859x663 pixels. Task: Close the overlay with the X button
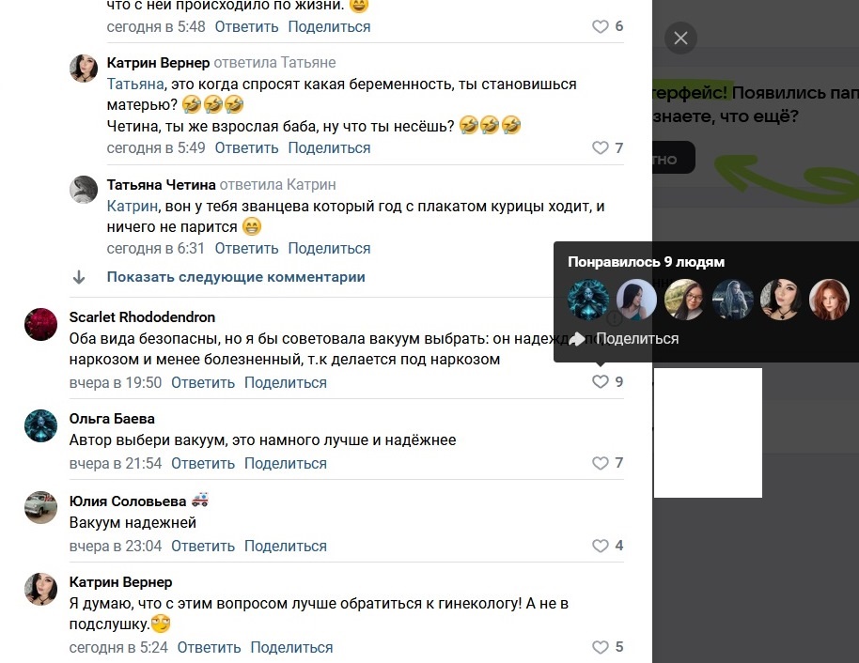tap(680, 38)
